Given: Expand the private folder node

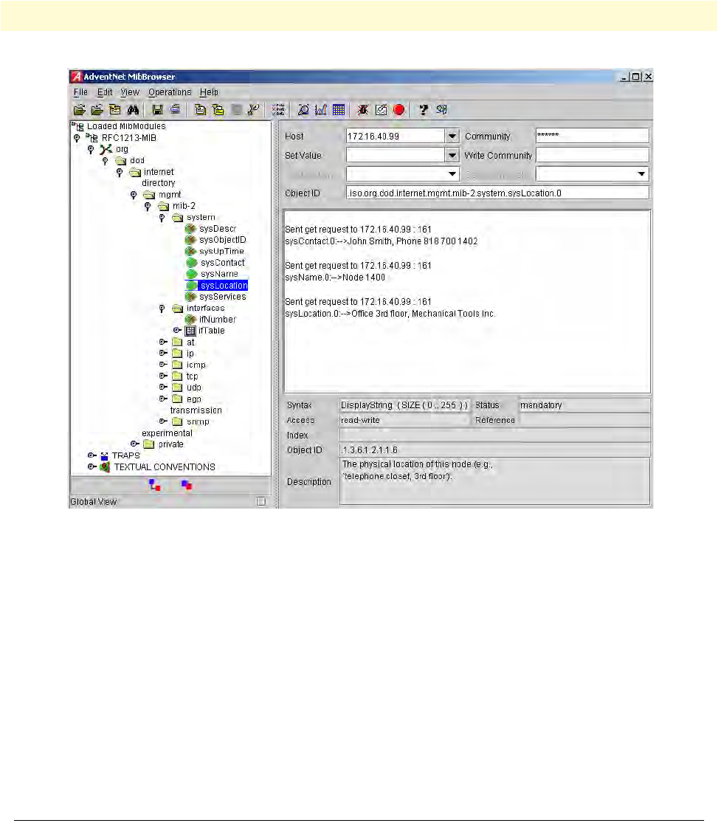Looking at the screenshot, I should [135, 444].
